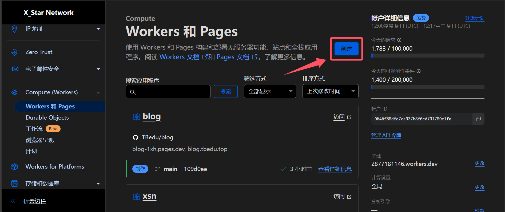Open the 查看详细信息 link for blog
Viewport: 505px width, 212px height.
[x=335, y=169]
